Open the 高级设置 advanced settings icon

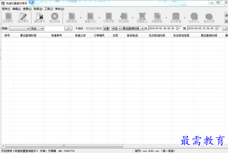209,16
